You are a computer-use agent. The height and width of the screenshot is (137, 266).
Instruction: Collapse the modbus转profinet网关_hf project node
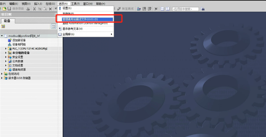point(2,36)
